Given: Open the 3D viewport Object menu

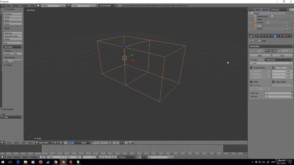Looking at the screenshot, I should (x=30, y=143).
